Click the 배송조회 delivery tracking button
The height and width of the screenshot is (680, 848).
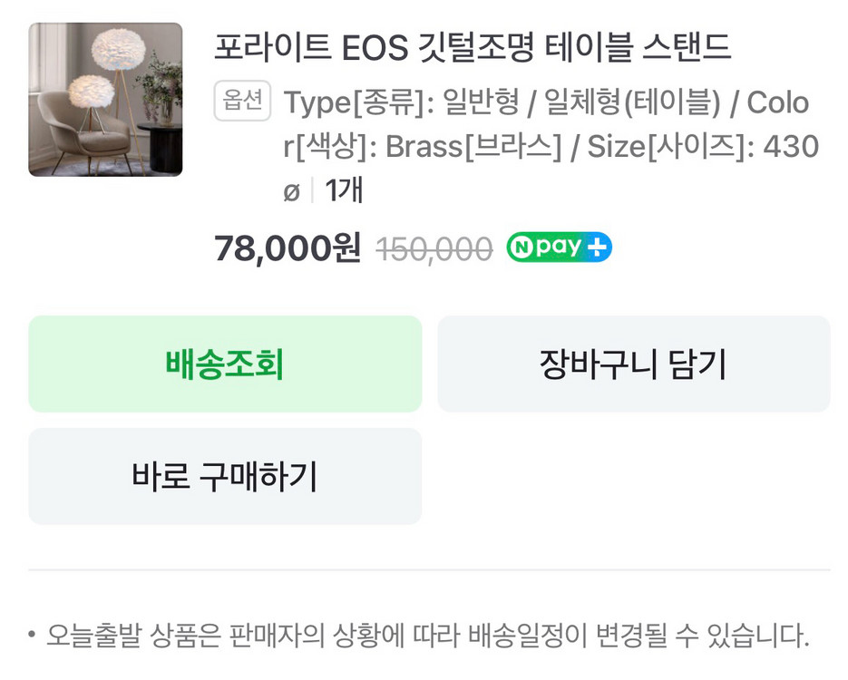(x=225, y=363)
